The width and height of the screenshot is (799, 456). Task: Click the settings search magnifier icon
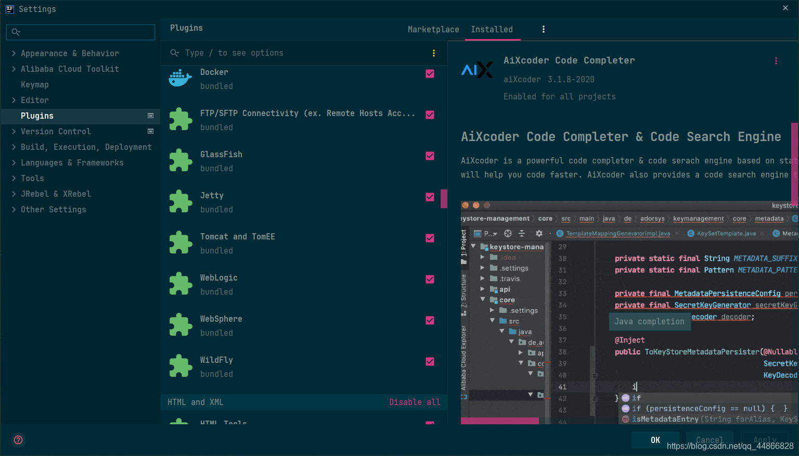[x=16, y=32]
